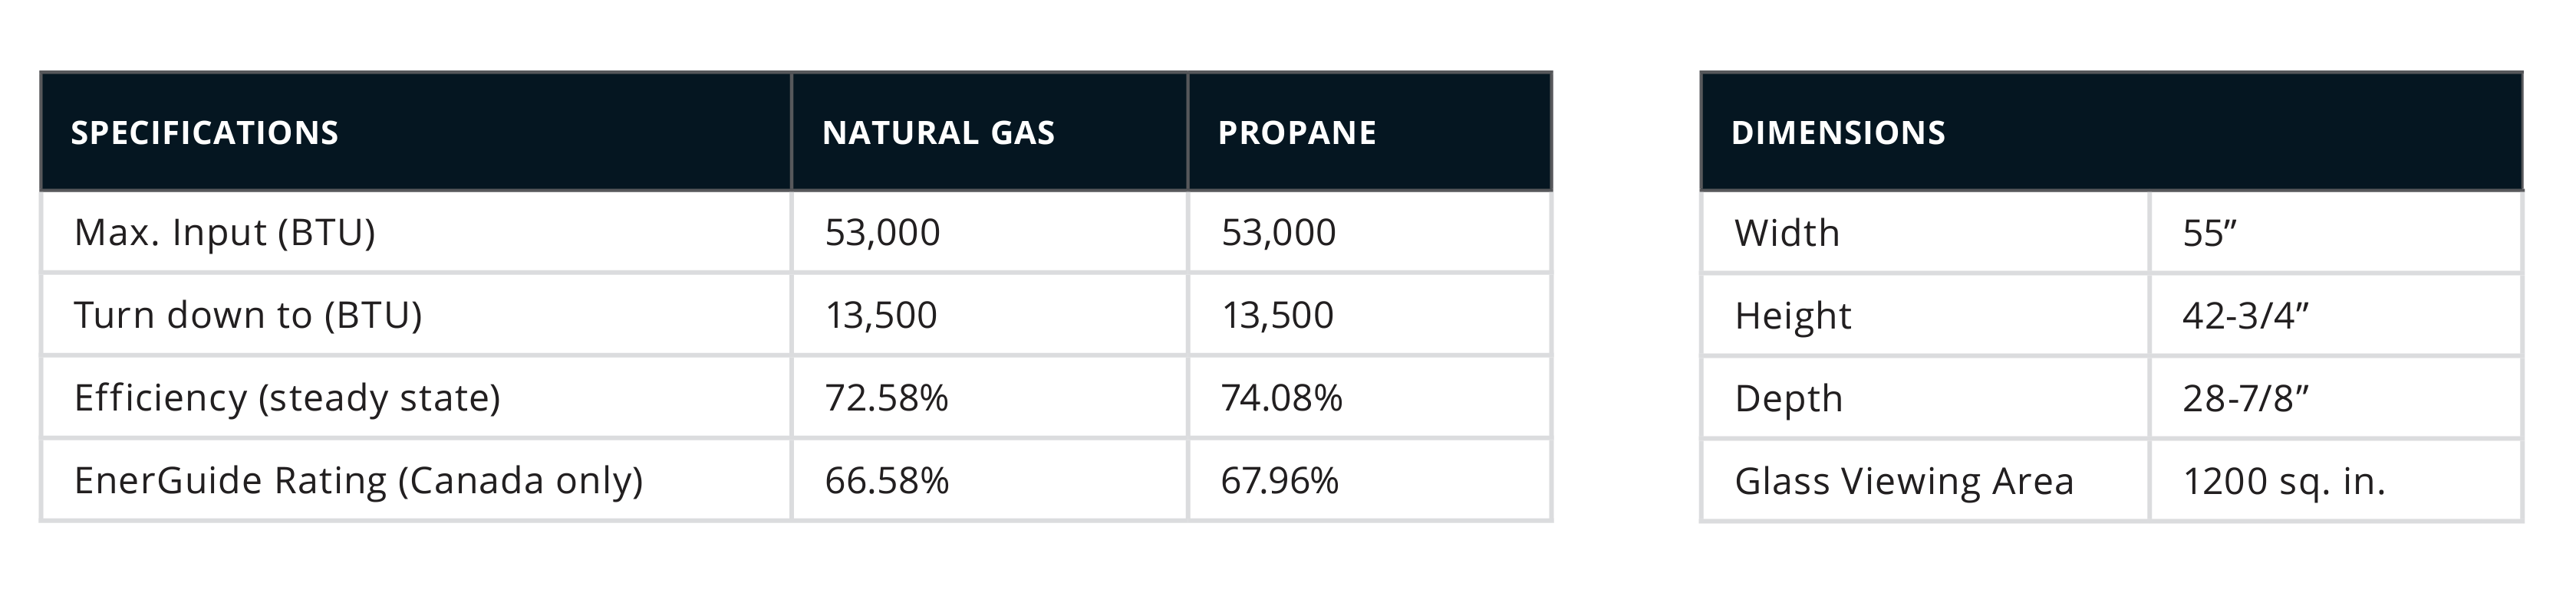Click the 55" width value
Image resolution: width=2576 pixels, height=602 pixels.
pyautogui.click(x=2209, y=234)
